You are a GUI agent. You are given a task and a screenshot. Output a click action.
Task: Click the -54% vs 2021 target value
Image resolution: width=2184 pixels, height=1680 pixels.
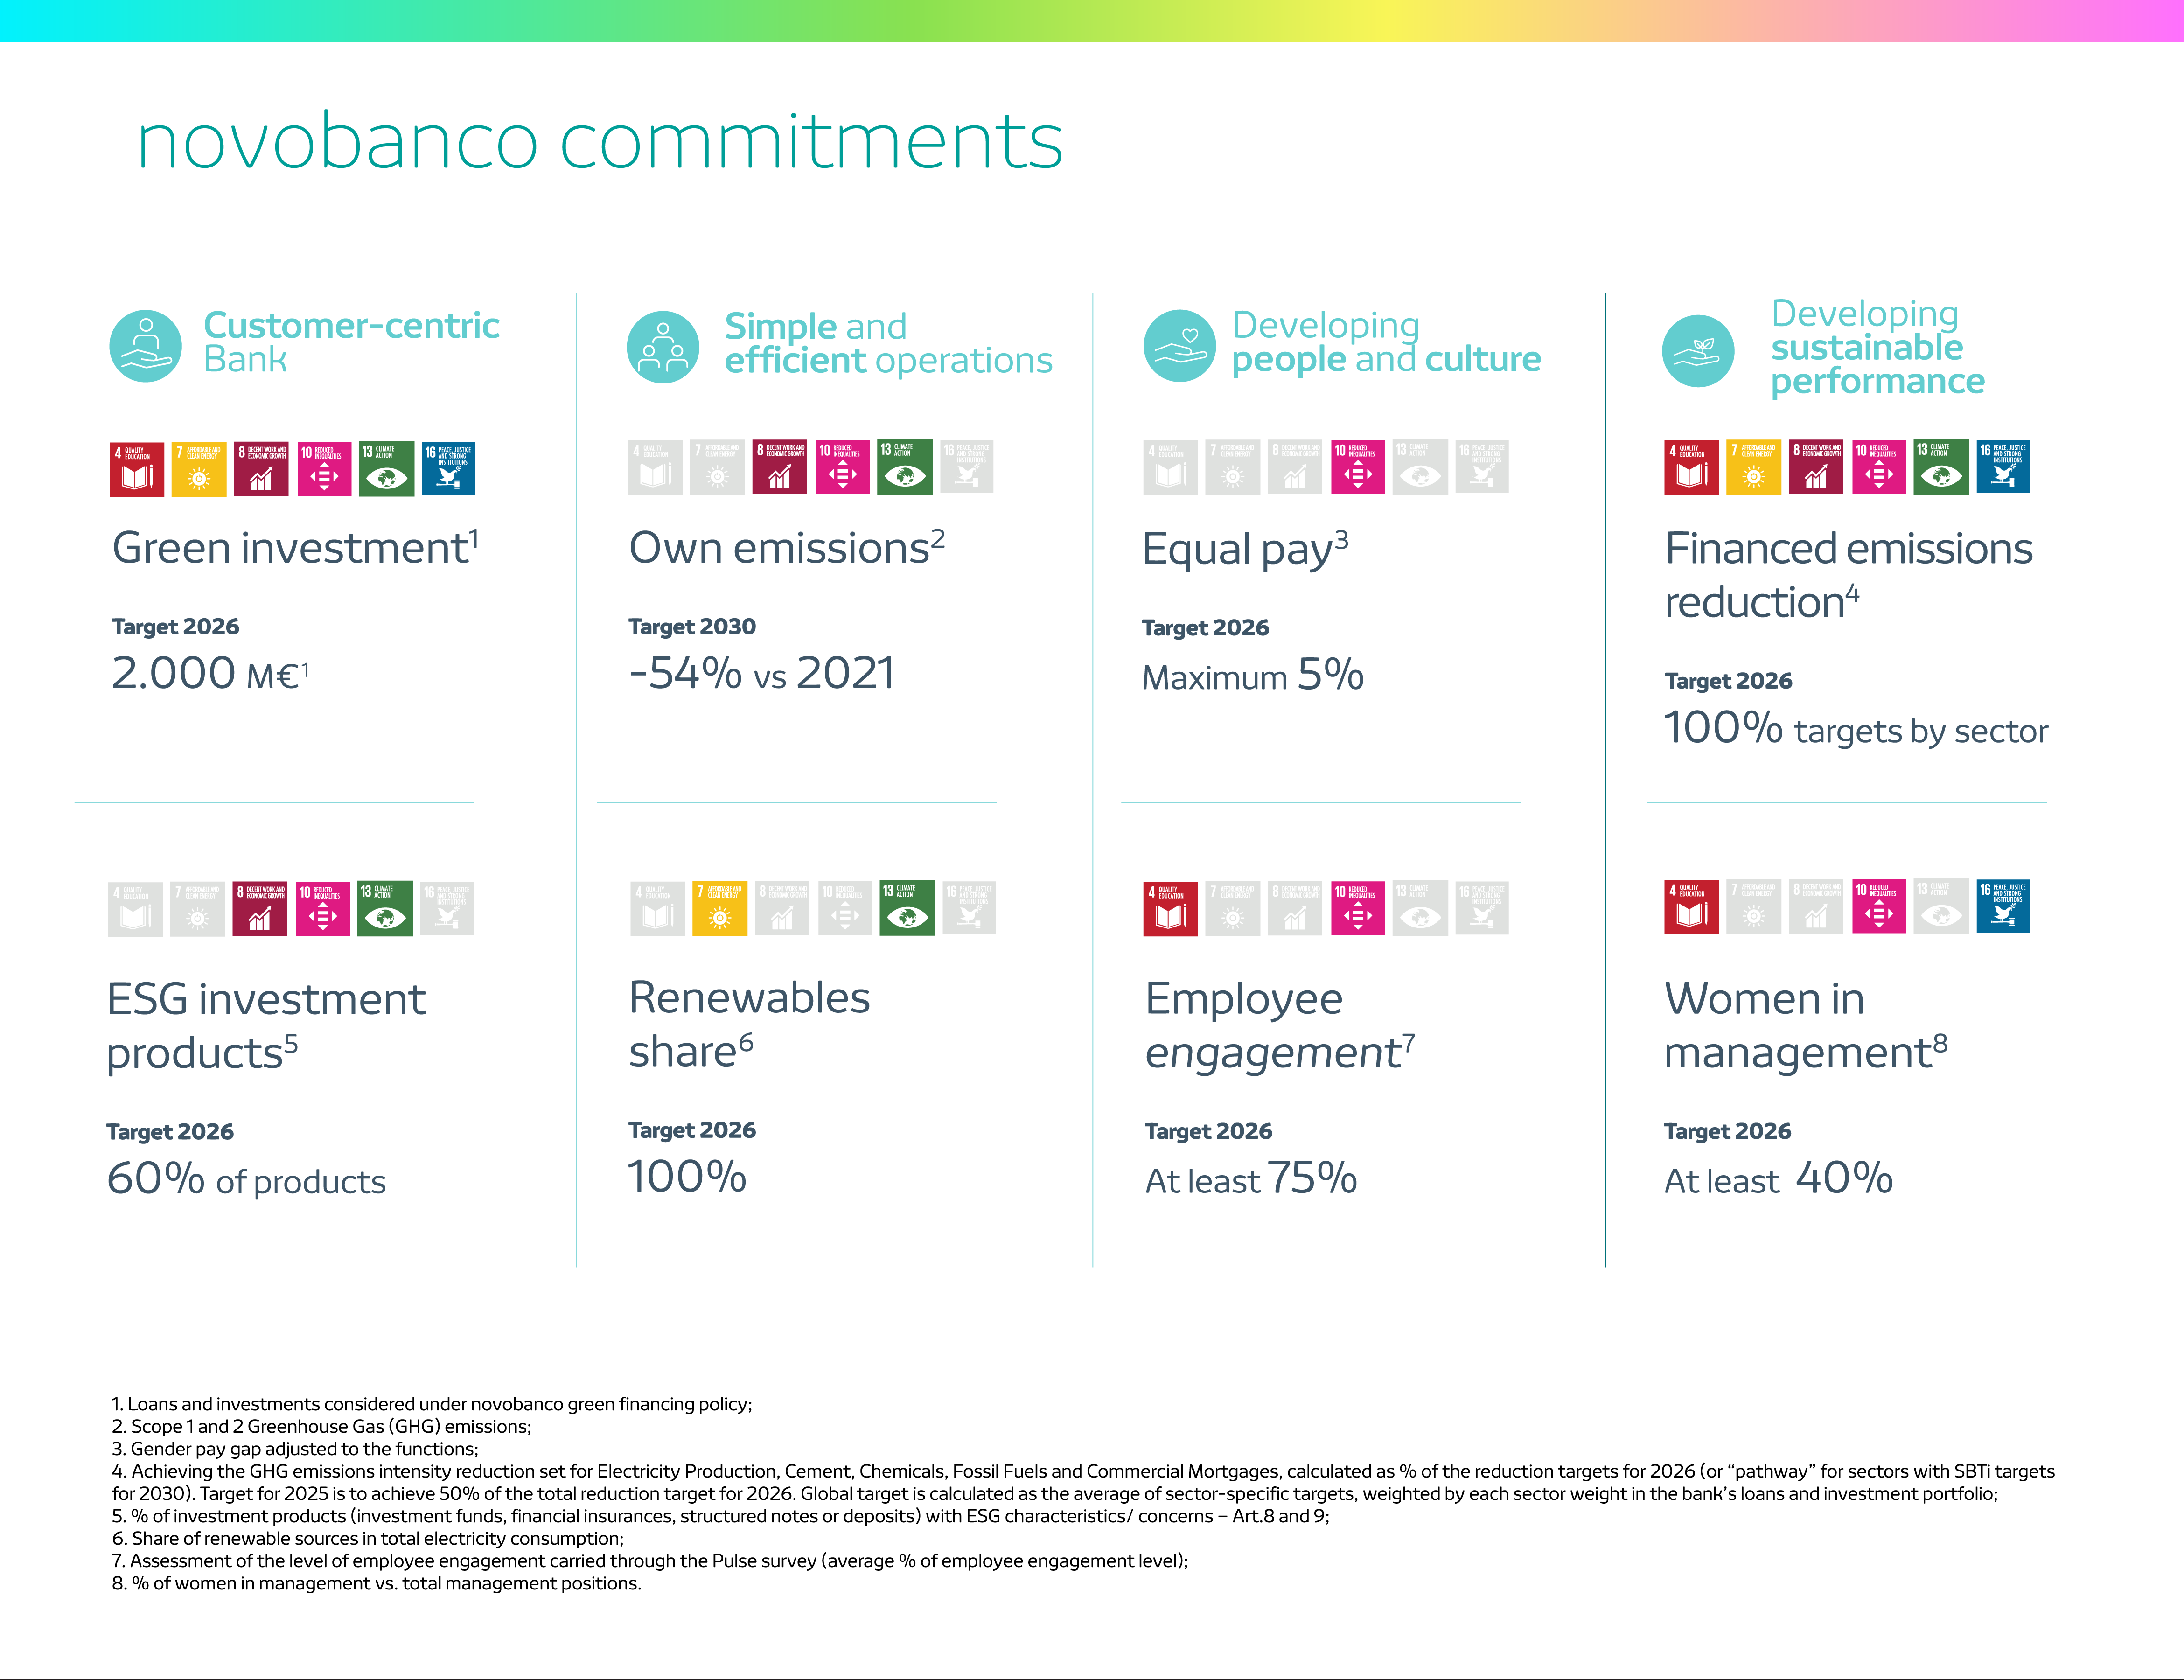point(761,673)
